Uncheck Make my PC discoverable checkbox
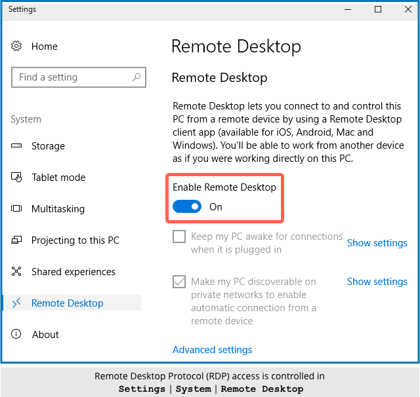The width and height of the screenshot is (420, 397). 179,282
